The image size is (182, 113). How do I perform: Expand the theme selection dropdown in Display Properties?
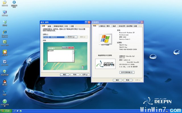[x=66, y=37]
